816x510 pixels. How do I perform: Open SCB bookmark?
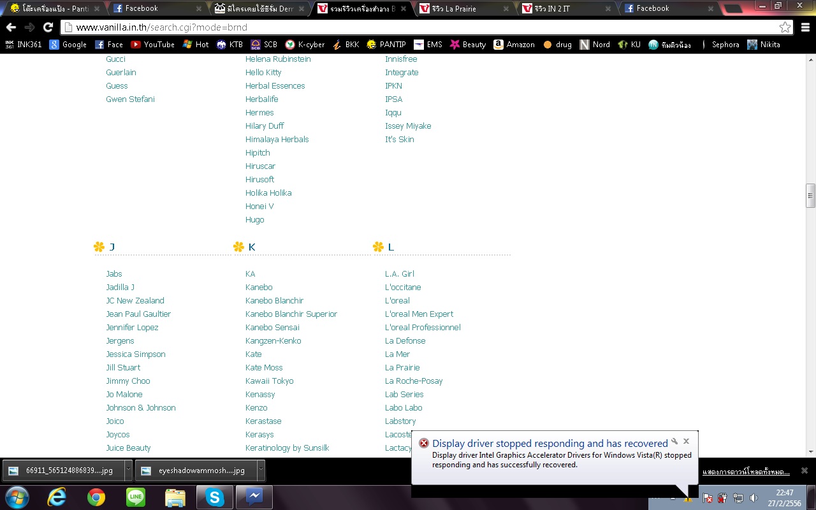click(x=264, y=45)
